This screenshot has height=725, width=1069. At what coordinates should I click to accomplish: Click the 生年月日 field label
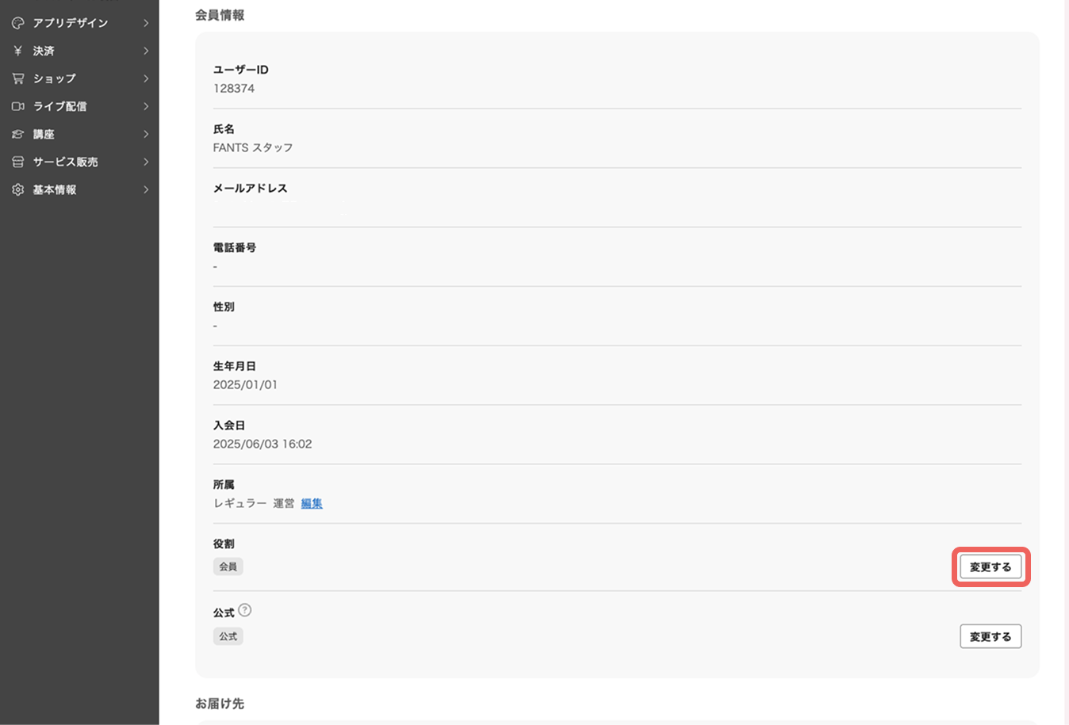pos(235,366)
